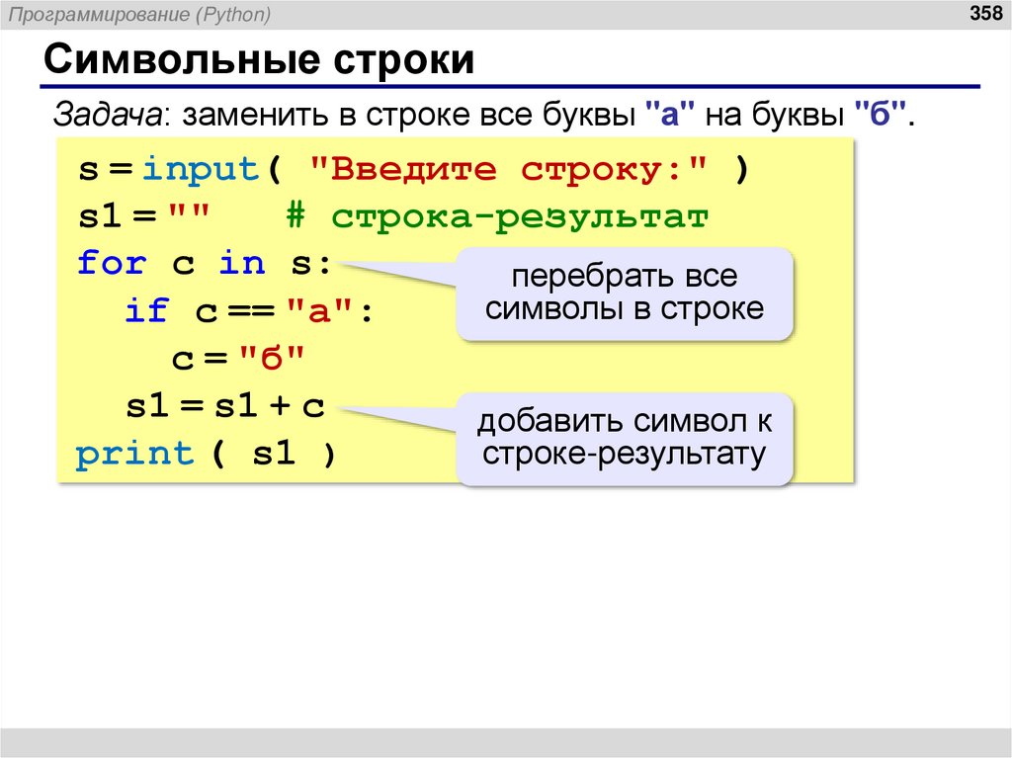Click the empty string literal after s1
The height and width of the screenshot is (758, 1012).
pyautogui.click(x=188, y=214)
